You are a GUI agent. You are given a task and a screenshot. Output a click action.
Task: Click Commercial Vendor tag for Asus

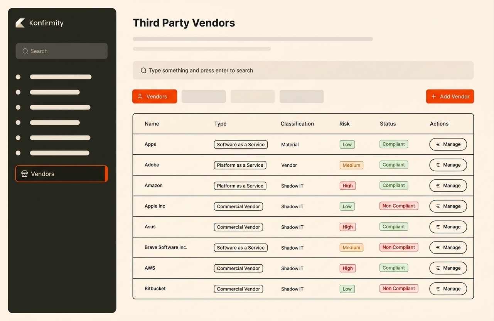[x=238, y=227]
